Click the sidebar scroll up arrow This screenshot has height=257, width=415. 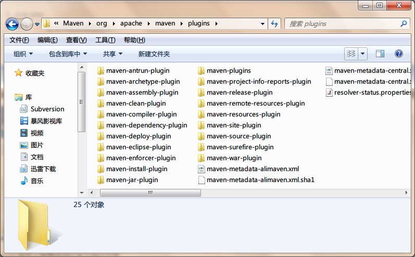[x=82, y=67]
